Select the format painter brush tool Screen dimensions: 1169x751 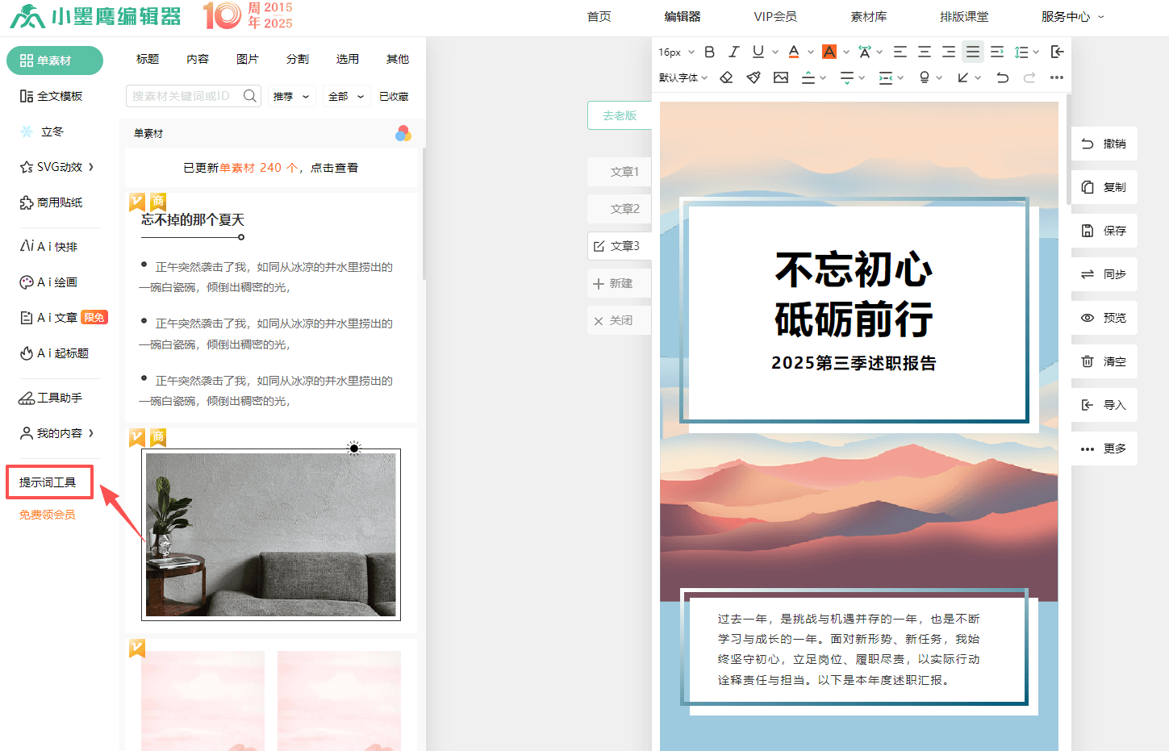coord(754,77)
